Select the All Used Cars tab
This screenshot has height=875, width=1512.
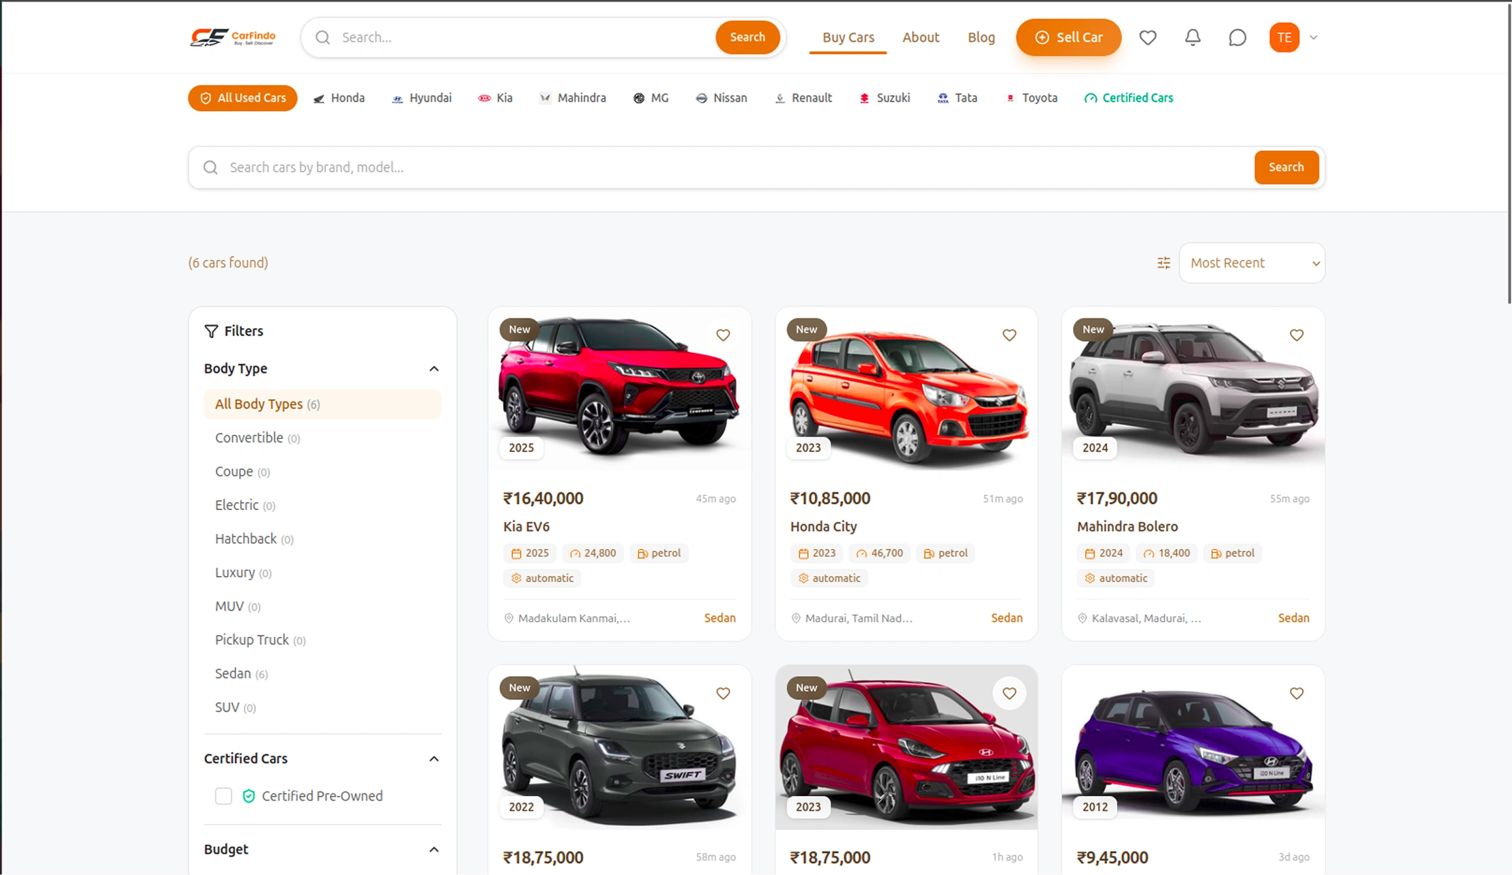(243, 98)
